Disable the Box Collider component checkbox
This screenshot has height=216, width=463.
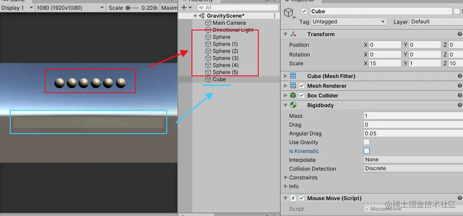[302, 95]
